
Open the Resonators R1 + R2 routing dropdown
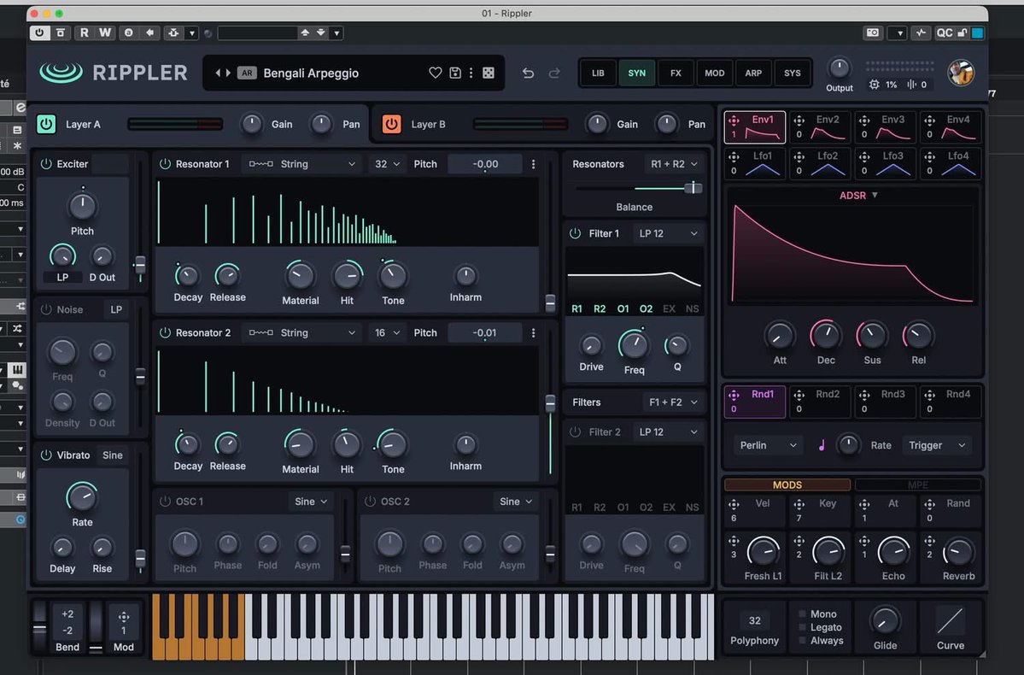[x=673, y=164]
